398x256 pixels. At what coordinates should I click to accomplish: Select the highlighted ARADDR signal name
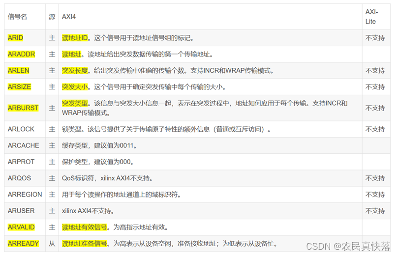tap(22, 55)
